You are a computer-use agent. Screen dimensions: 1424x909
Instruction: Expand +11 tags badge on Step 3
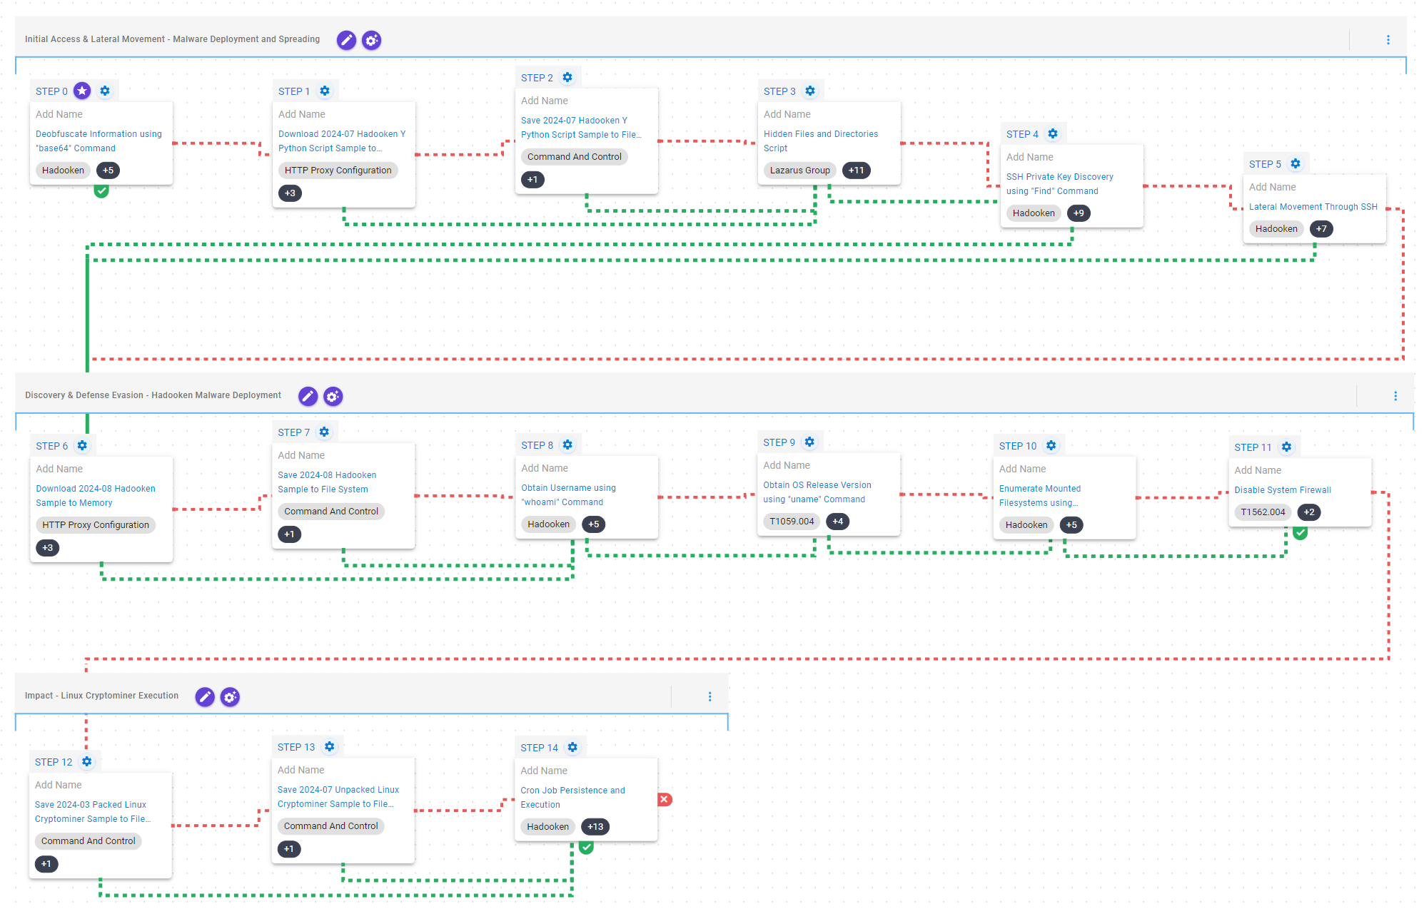856,170
